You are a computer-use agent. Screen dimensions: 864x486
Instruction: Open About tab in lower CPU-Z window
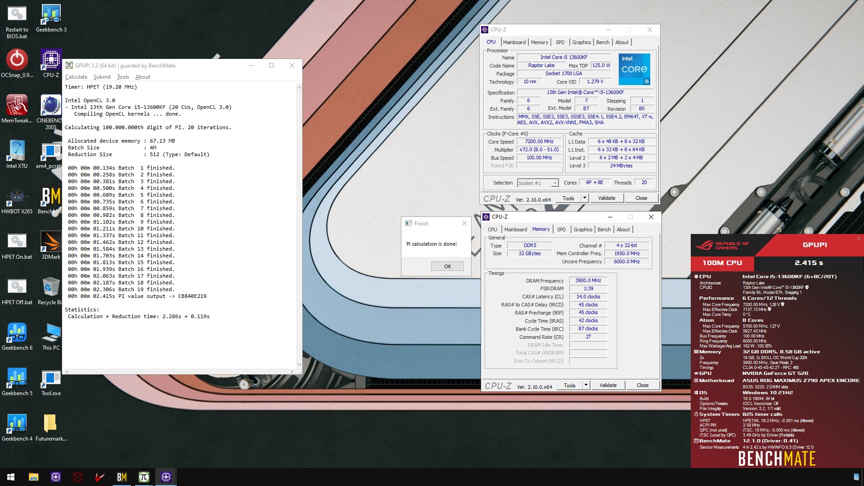[x=623, y=229]
